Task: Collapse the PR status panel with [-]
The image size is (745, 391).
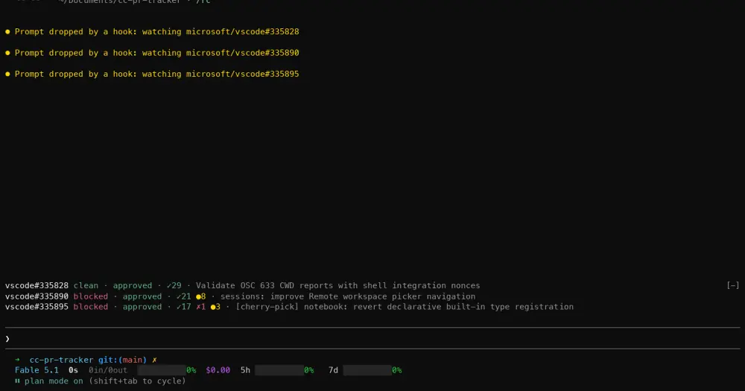Action: pyautogui.click(x=732, y=285)
